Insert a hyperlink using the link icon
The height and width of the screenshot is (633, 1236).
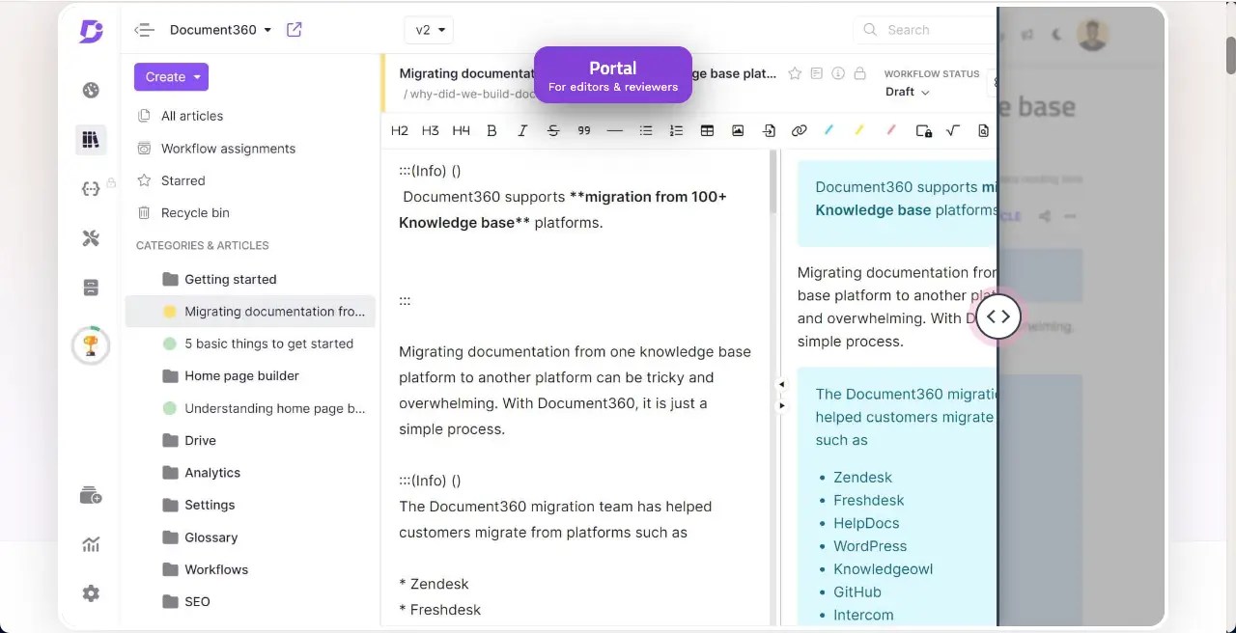pos(799,130)
